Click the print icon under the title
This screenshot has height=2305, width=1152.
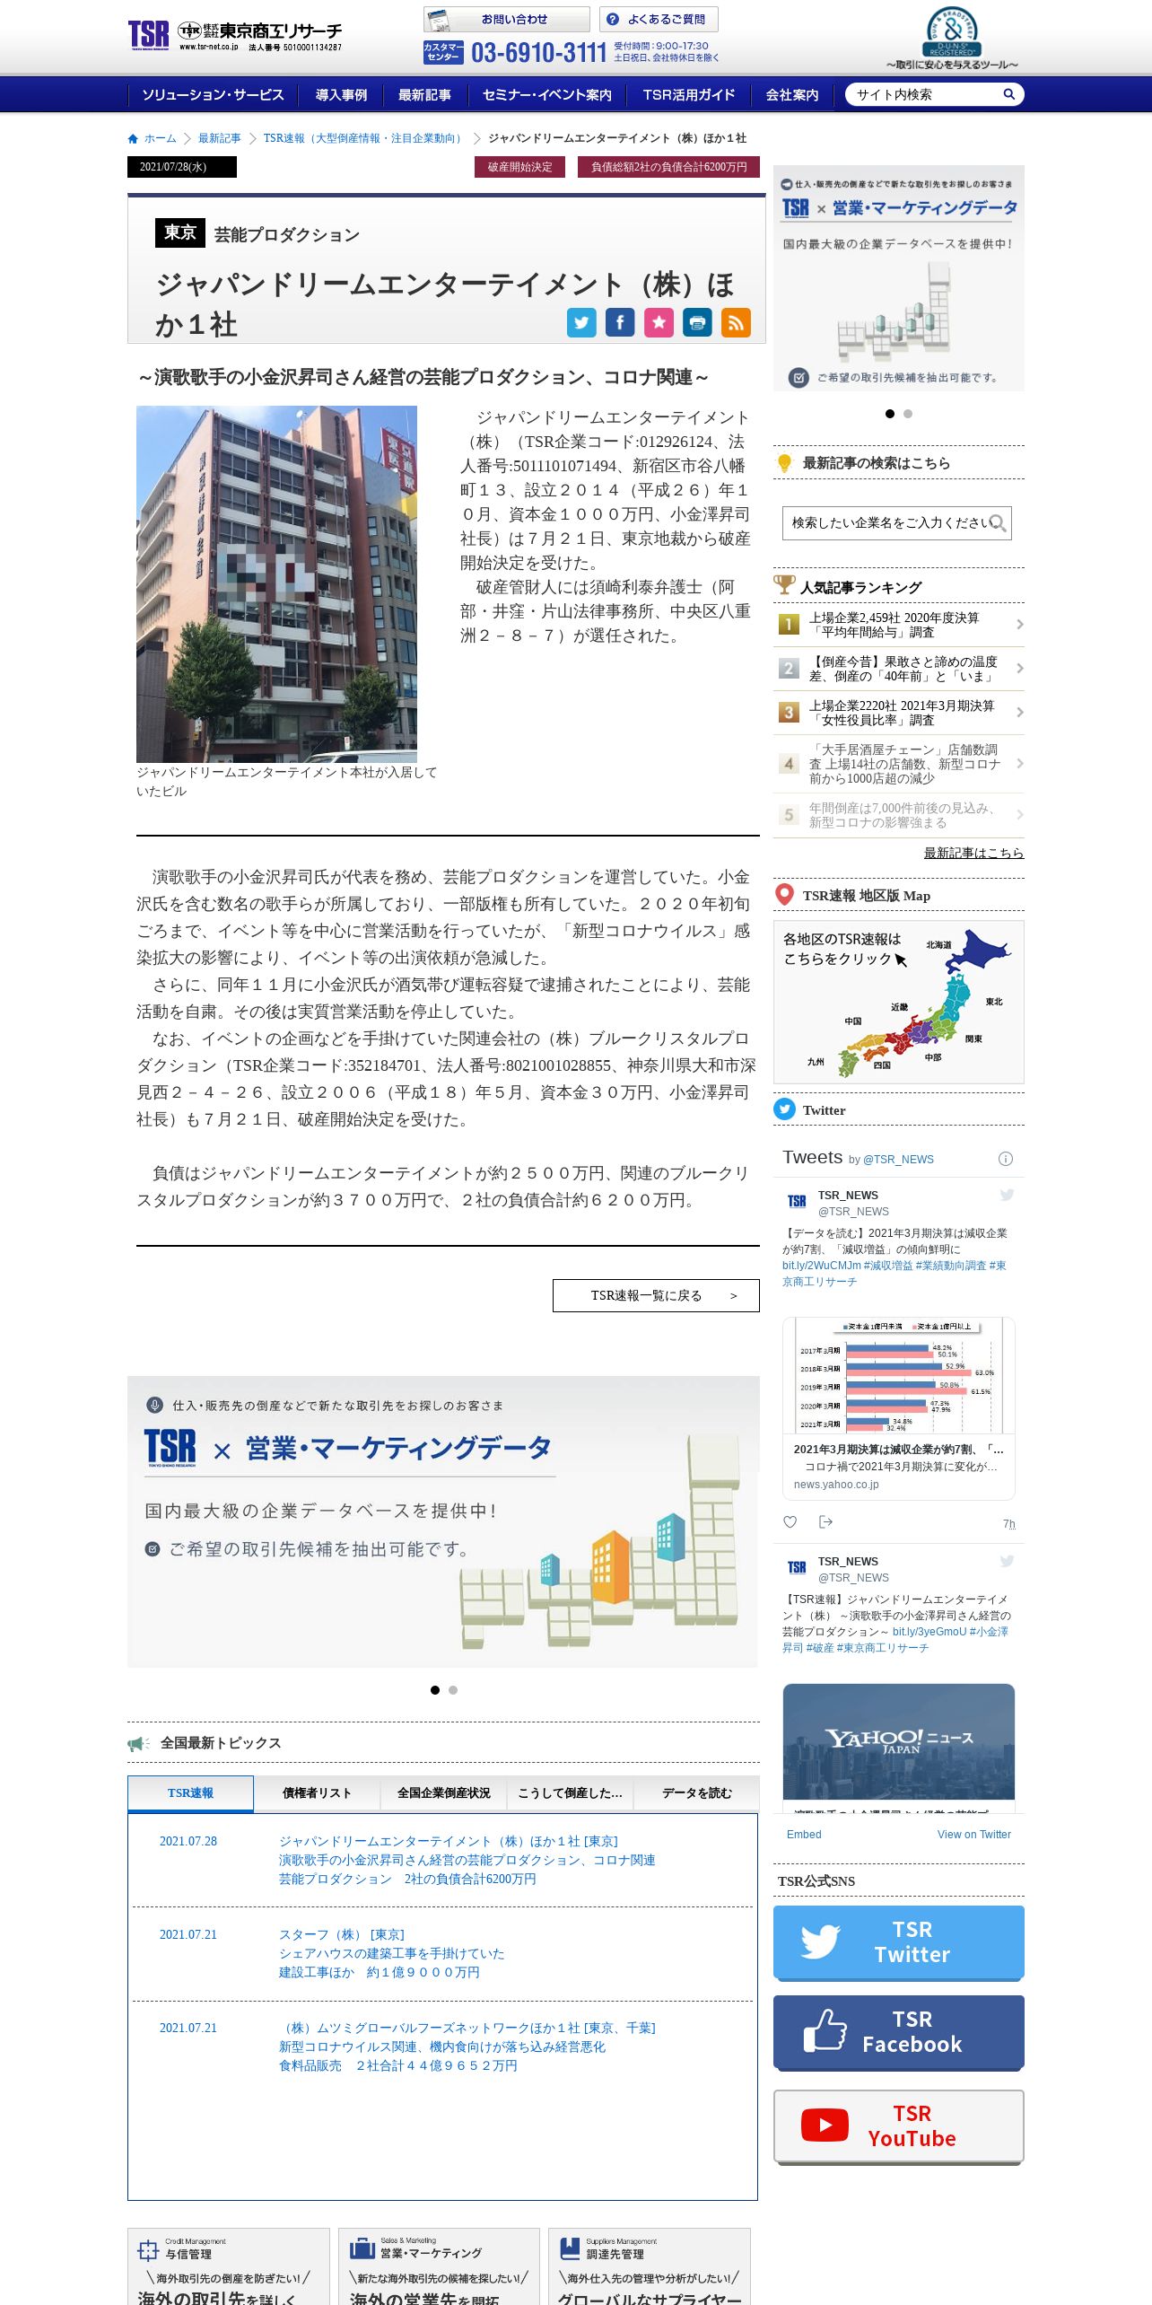tap(697, 322)
